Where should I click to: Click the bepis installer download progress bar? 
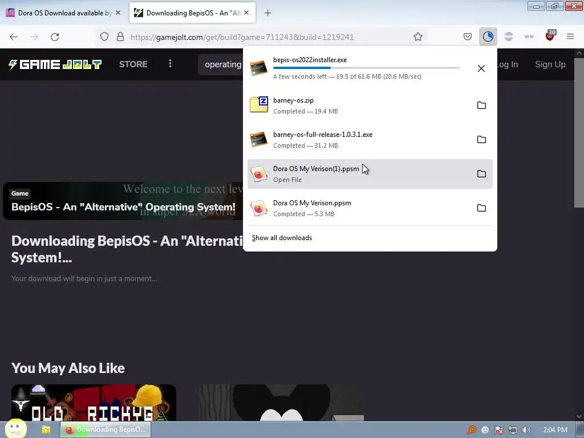coord(366,68)
